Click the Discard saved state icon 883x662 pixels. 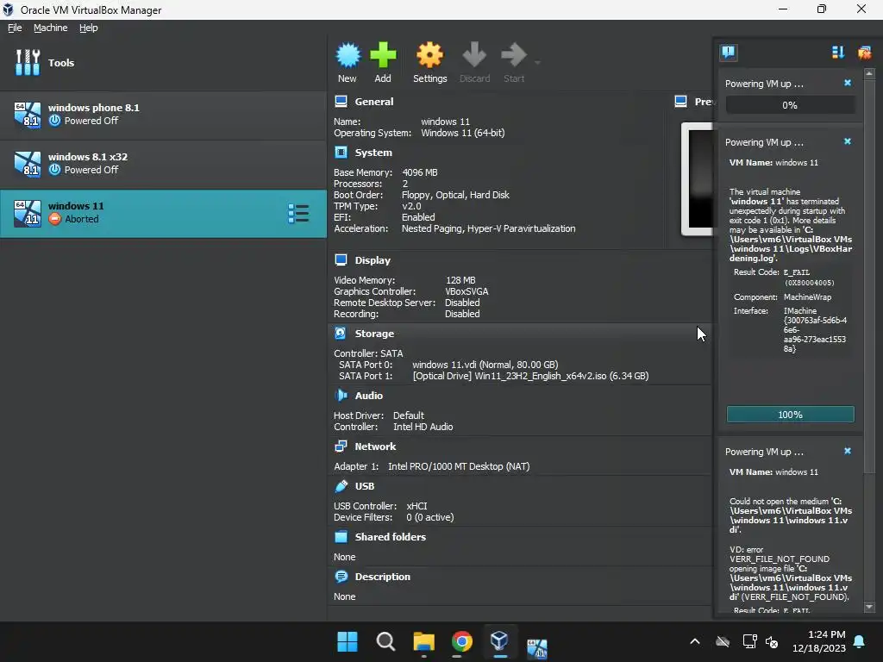(x=474, y=55)
